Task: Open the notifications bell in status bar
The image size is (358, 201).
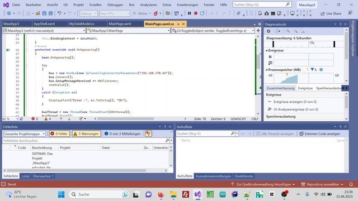Action: click(351, 184)
